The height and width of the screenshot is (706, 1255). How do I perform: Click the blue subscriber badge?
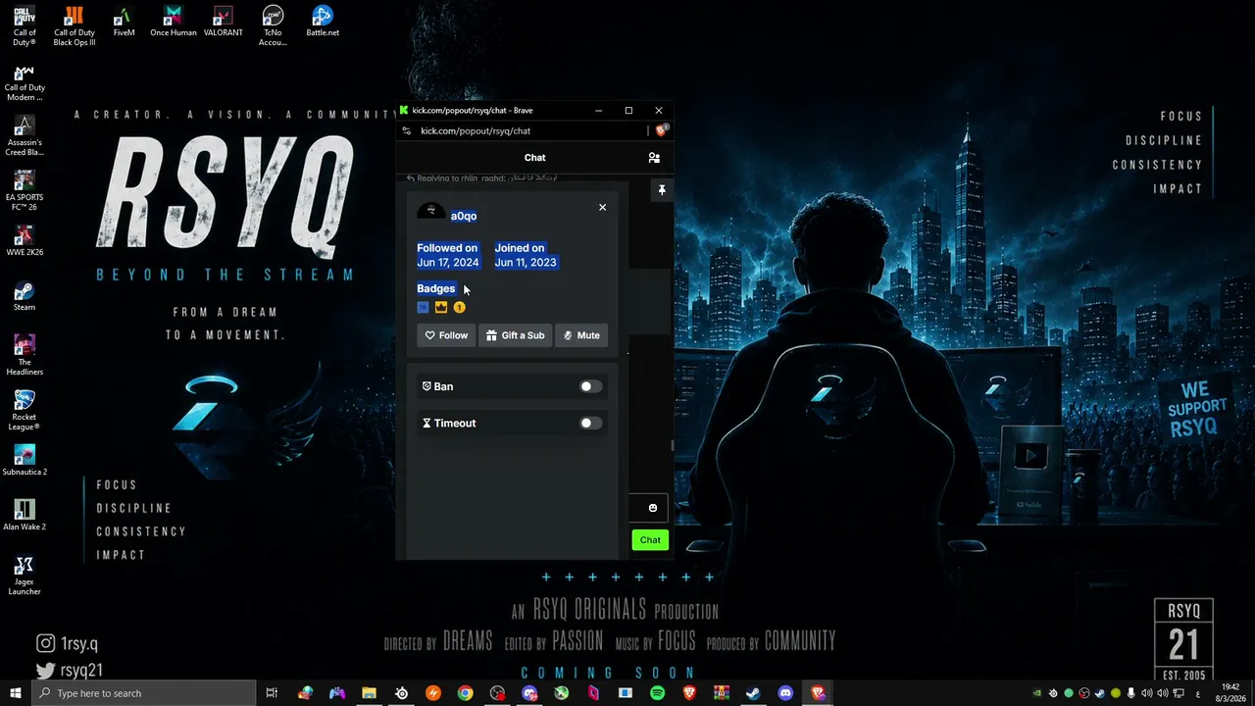coord(424,307)
